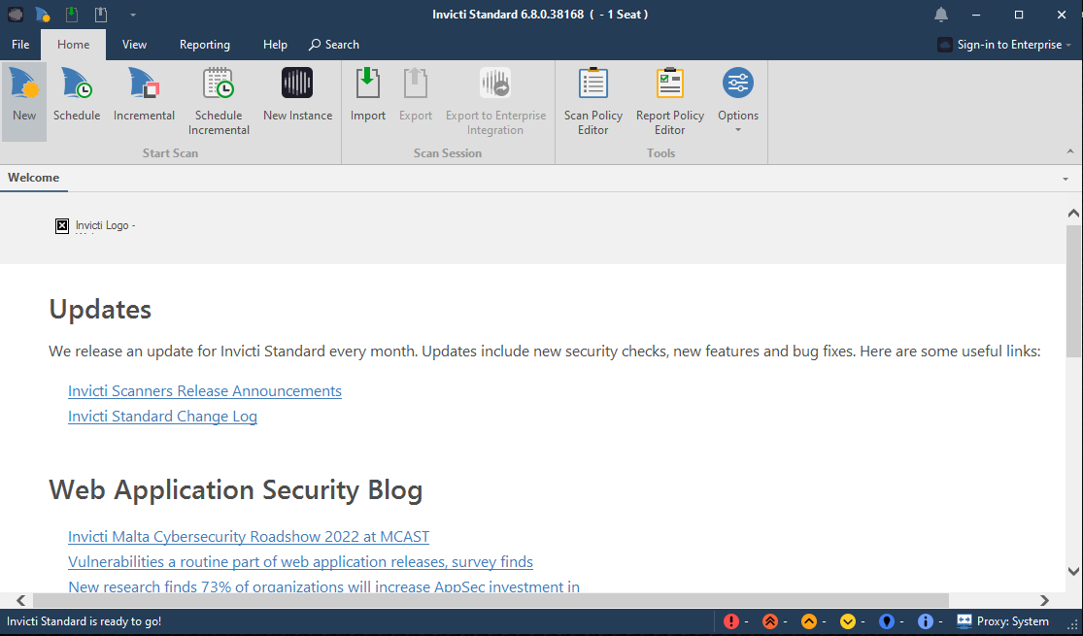Open the document tab list dropdown arrow
The image size is (1083, 636).
[1066, 179]
